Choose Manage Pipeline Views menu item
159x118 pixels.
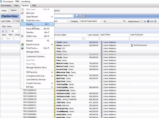(37, 67)
